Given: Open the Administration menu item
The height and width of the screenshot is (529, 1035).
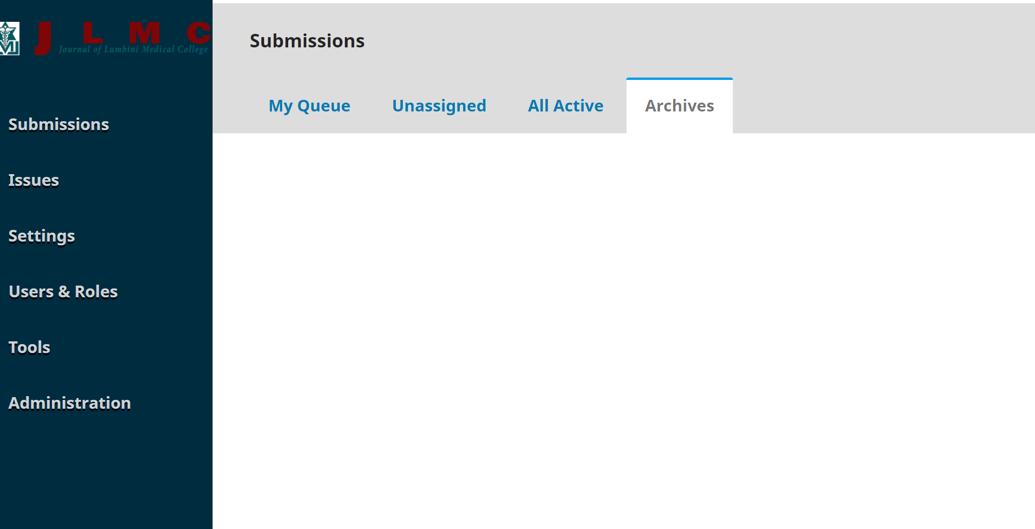Looking at the screenshot, I should 70,403.
